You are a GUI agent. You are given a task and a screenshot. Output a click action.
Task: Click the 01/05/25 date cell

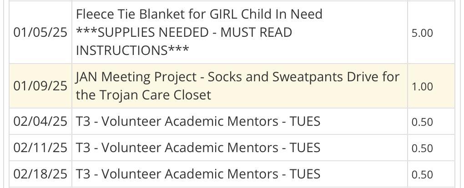tap(40, 33)
